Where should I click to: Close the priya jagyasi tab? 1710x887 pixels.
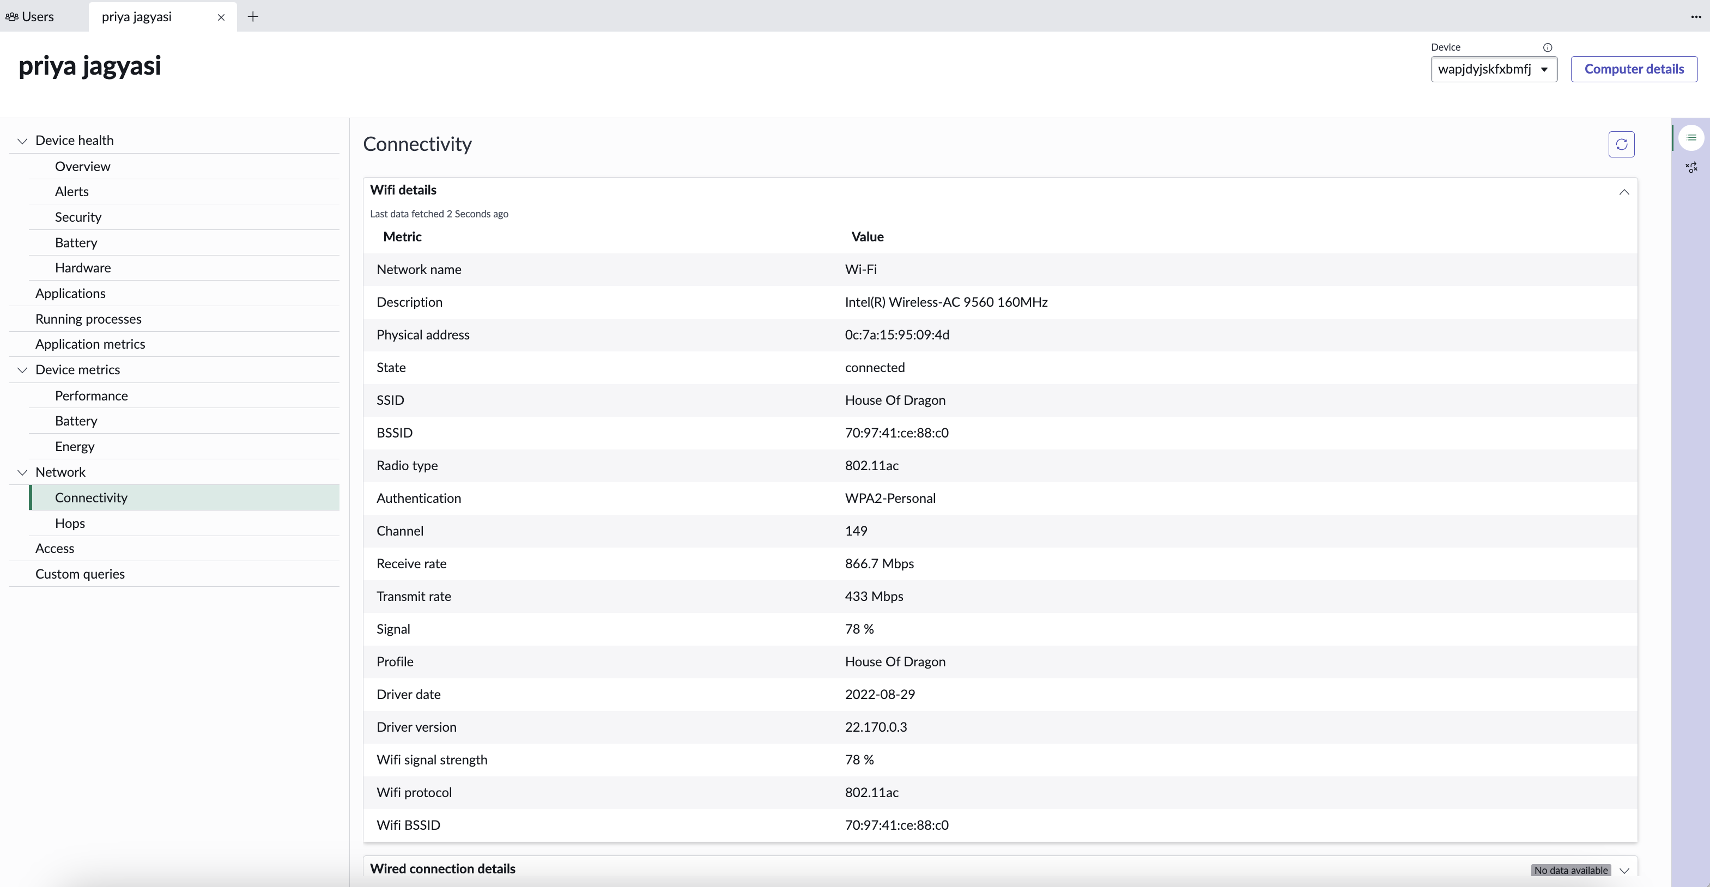click(x=221, y=17)
